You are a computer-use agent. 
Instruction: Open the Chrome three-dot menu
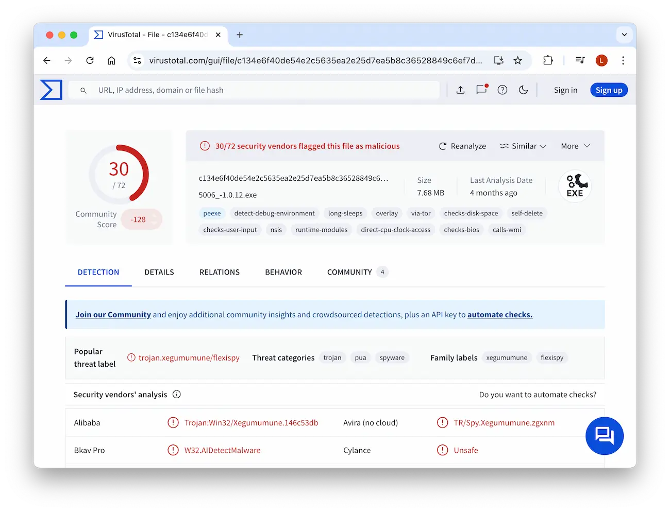click(623, 60)
